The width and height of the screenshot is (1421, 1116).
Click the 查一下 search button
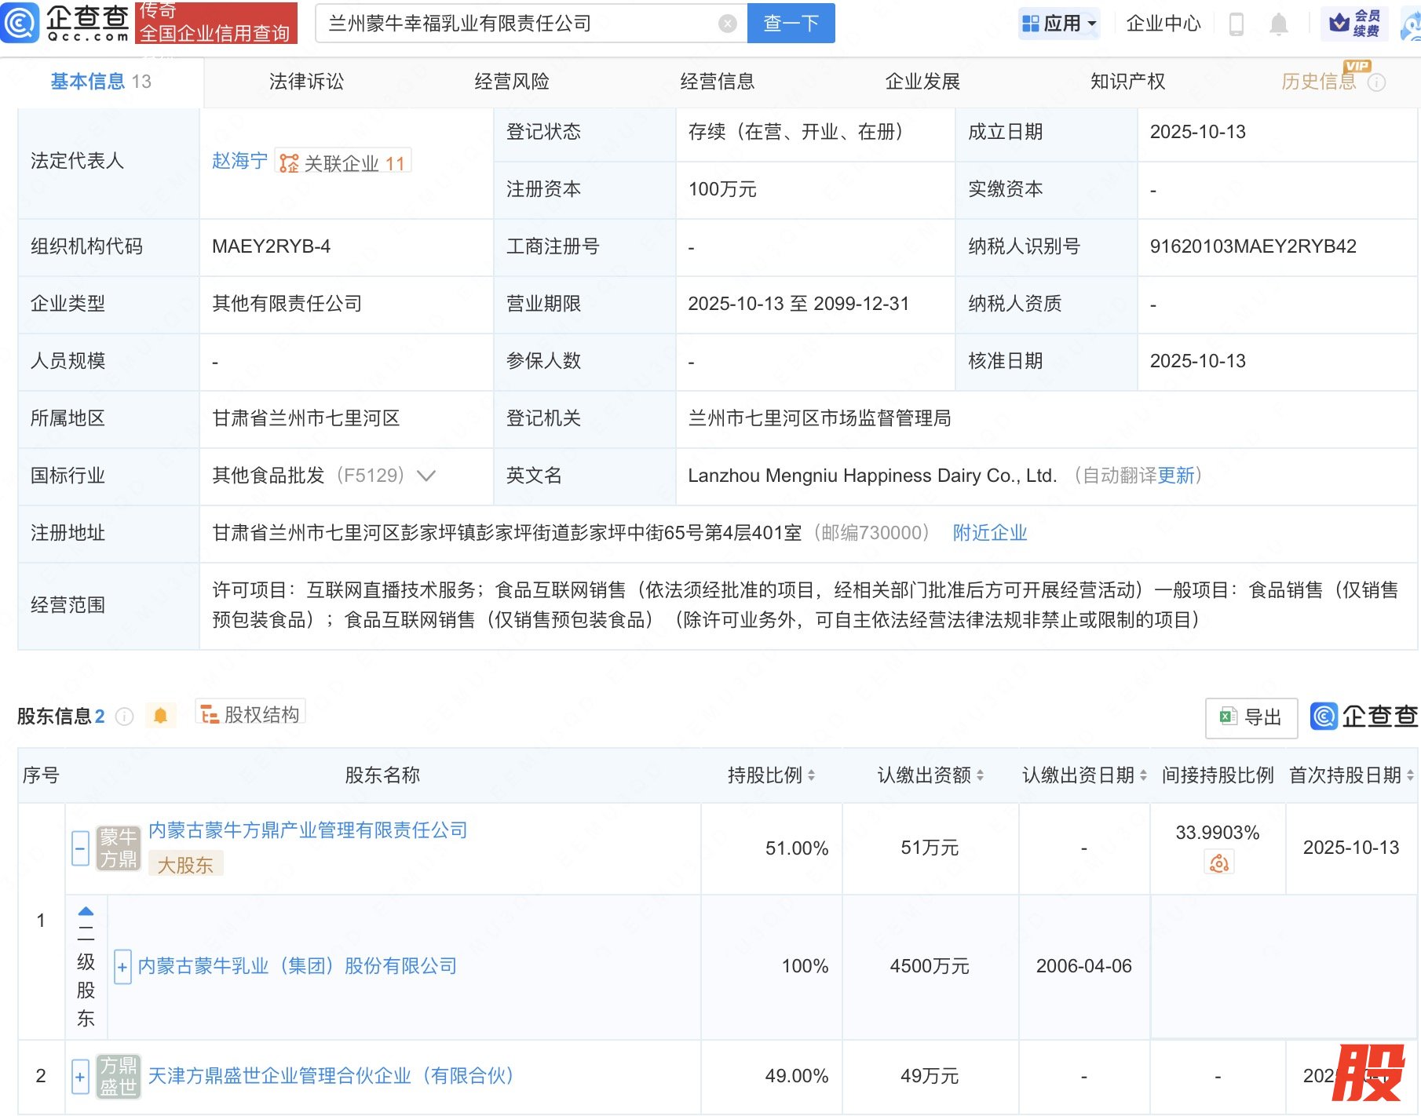[791, 24]
